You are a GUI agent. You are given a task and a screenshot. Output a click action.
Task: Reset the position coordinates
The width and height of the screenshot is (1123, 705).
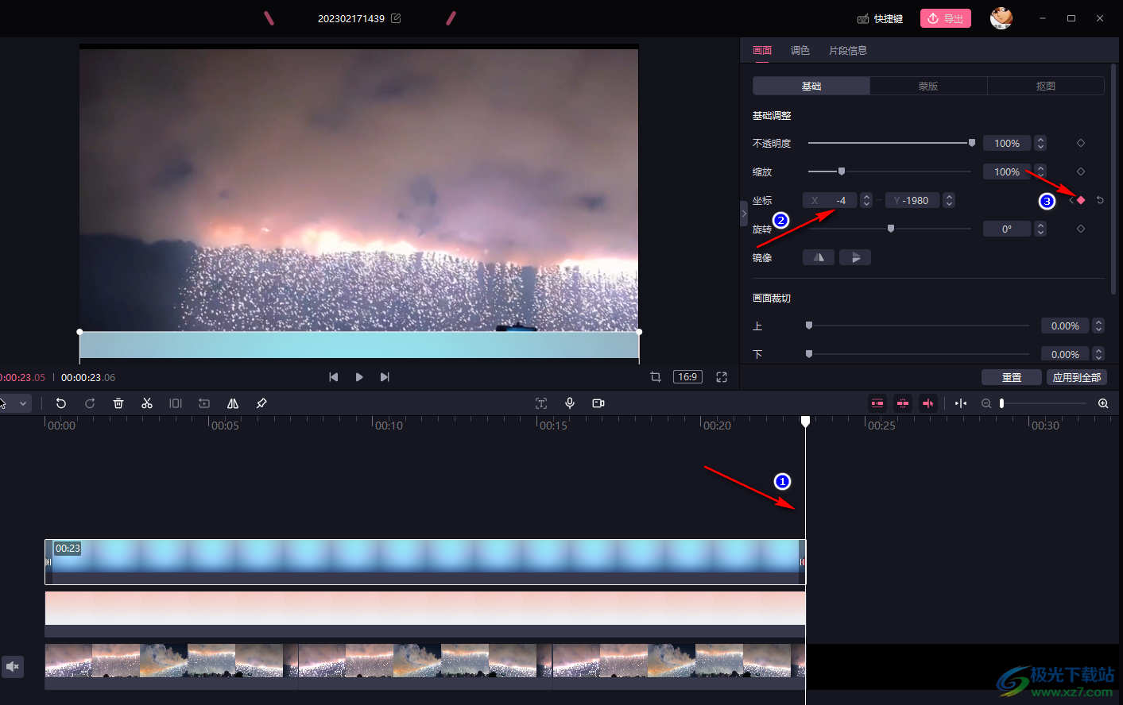[1100, 200]
